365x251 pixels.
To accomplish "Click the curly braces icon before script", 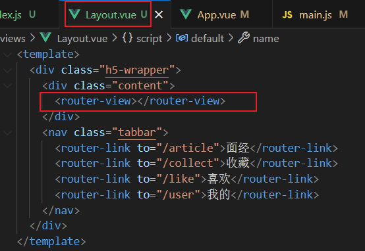I will (x=127, y=38).
